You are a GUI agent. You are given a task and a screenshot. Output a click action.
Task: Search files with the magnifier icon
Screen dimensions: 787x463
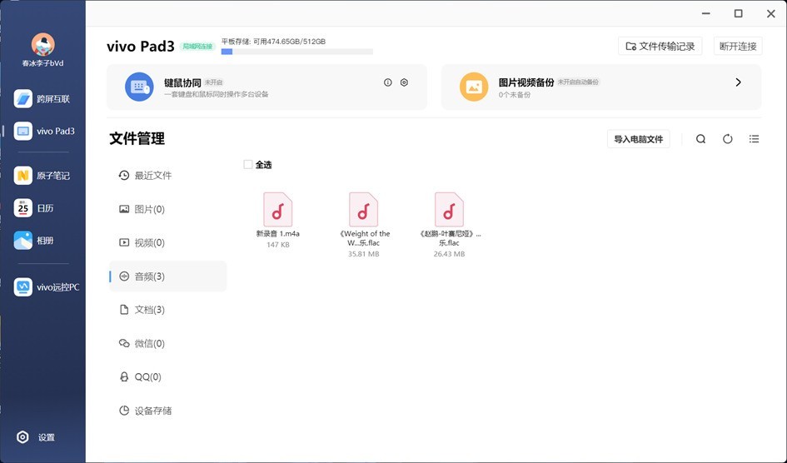[x=700, y=139]
